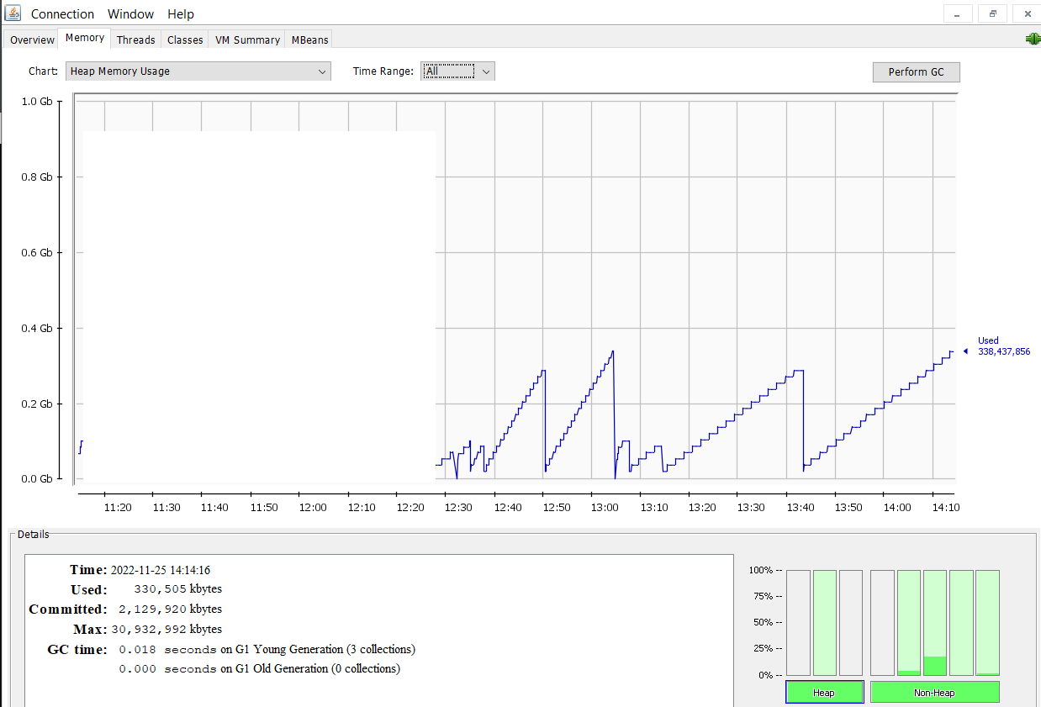Click the Non-Heap button under the bars

click(934, 692)
